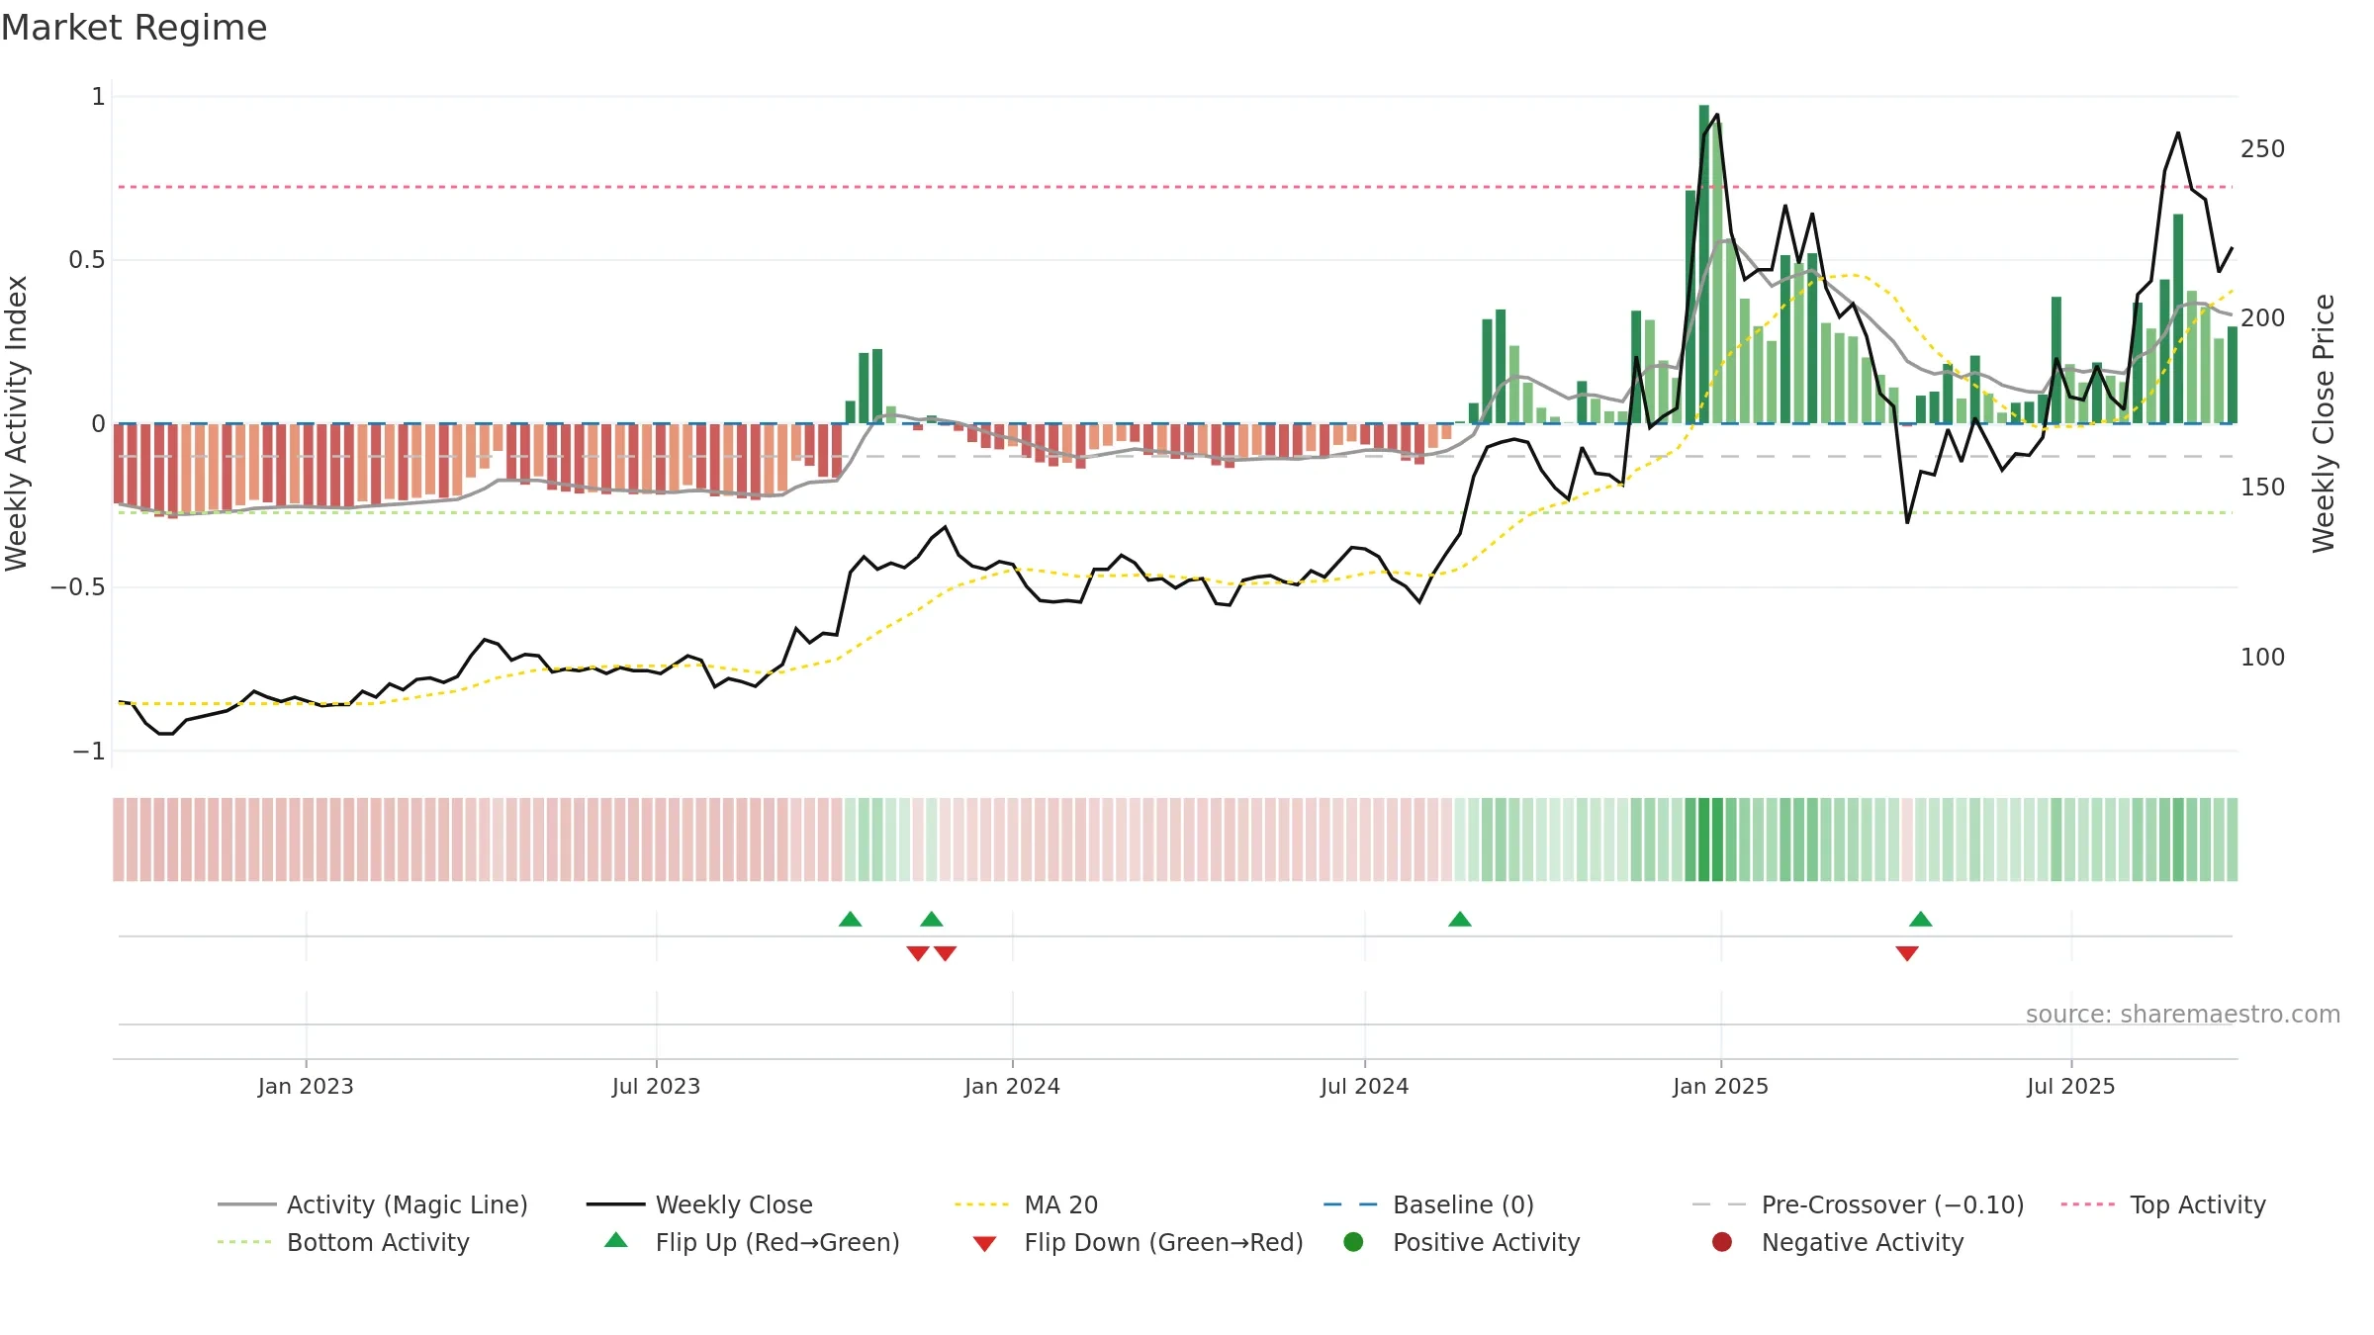This screenshot has height=1335, width=2374.
Task: Click the source: sharemaestro.com text
Action: tap(2183, 1015)
